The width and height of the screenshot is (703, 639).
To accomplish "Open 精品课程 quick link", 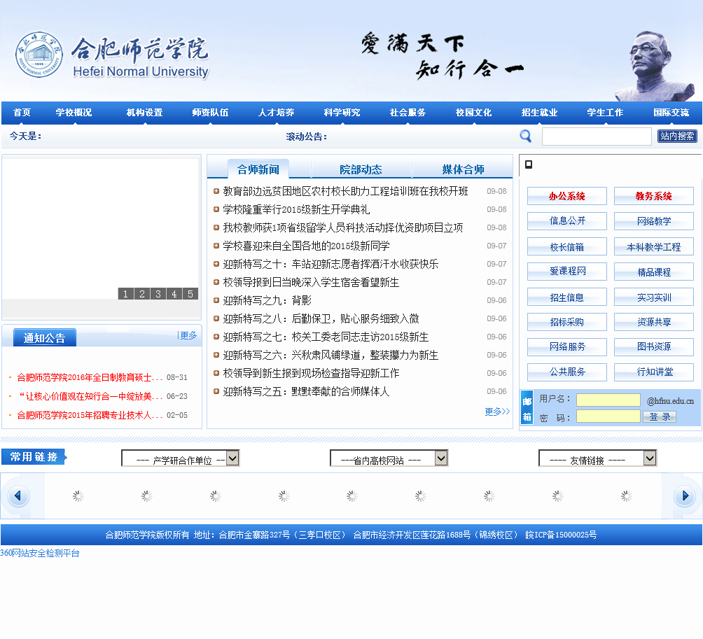I will pos(654,272).
